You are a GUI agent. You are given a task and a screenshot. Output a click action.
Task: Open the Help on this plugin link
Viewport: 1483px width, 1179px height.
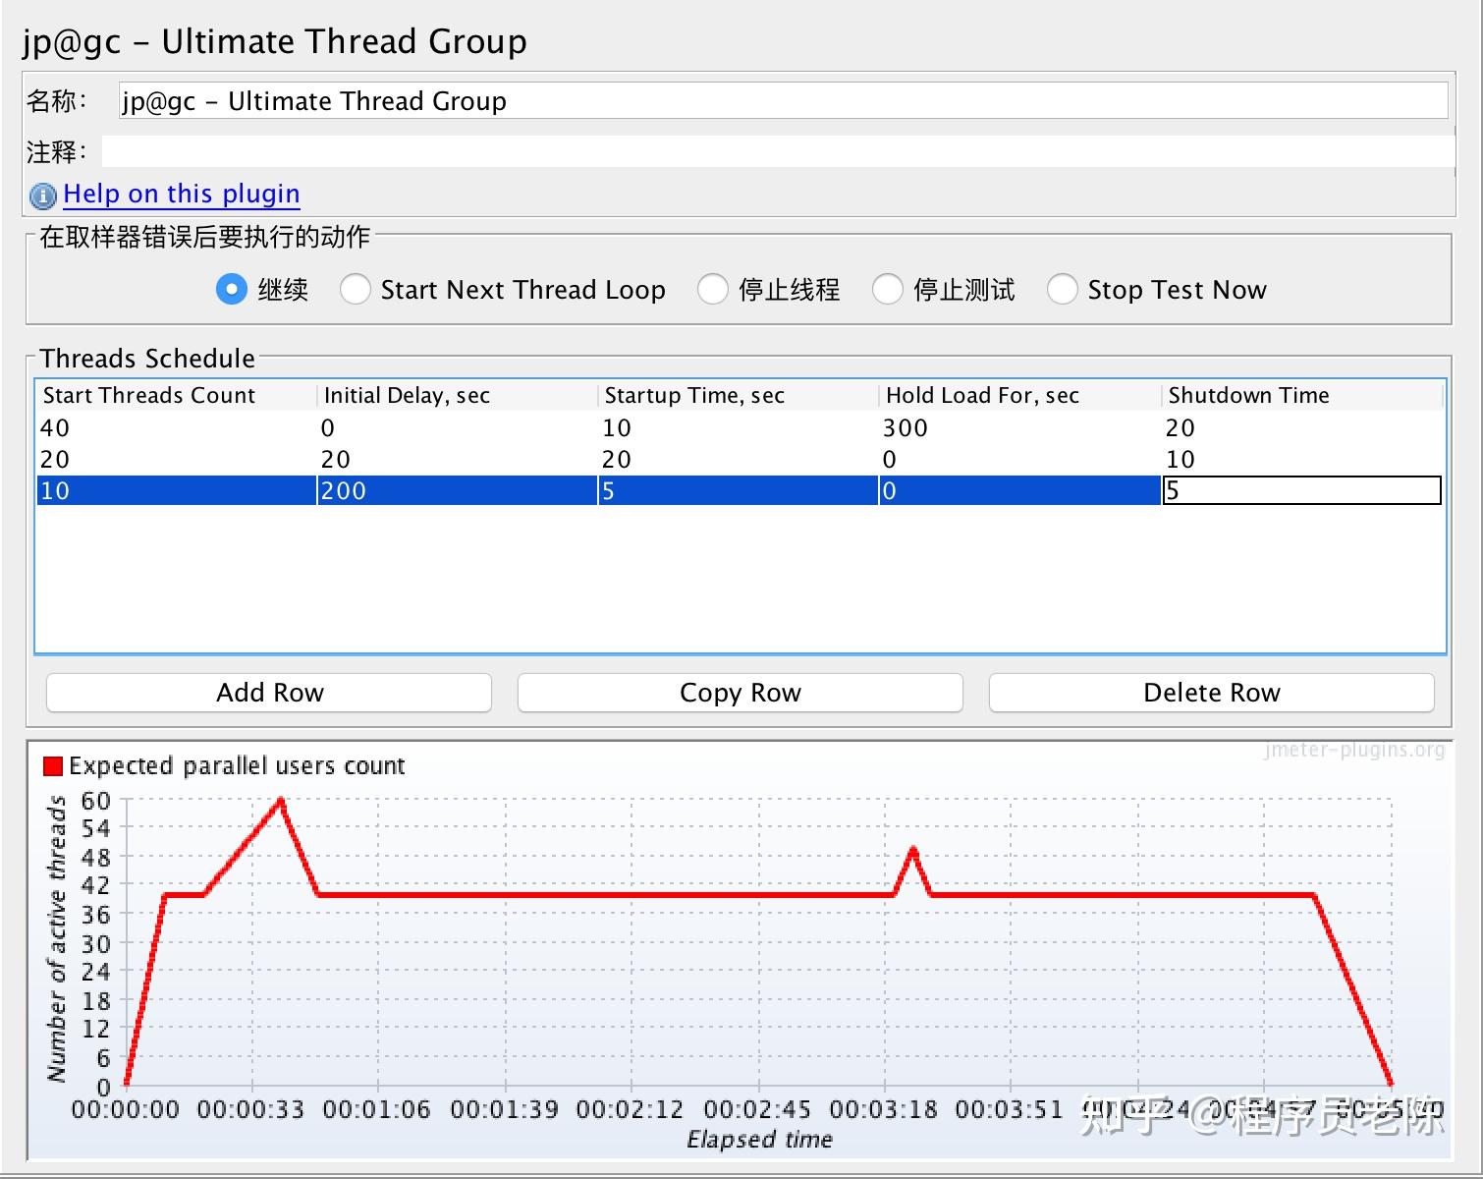tap(181, 194)
